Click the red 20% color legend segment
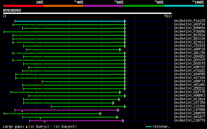The image size is (207, 129). click(23, 6)
